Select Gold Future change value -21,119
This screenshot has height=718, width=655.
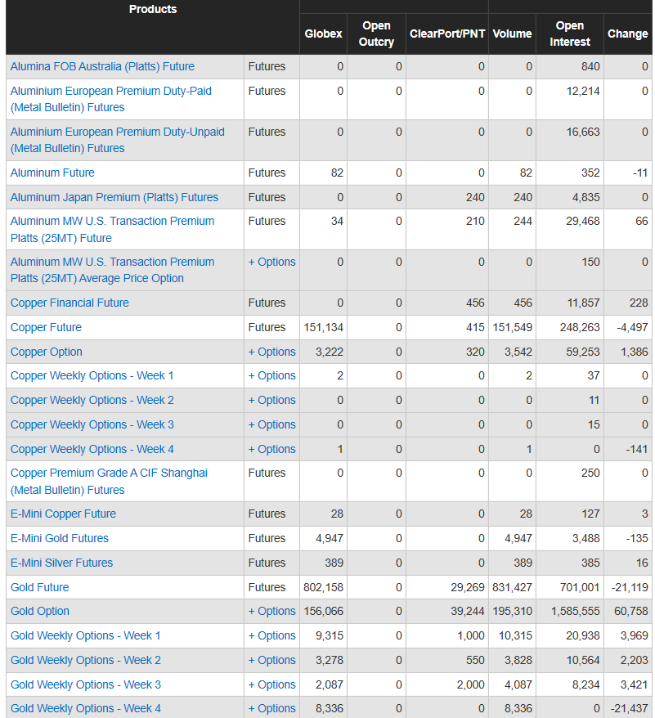630,587
